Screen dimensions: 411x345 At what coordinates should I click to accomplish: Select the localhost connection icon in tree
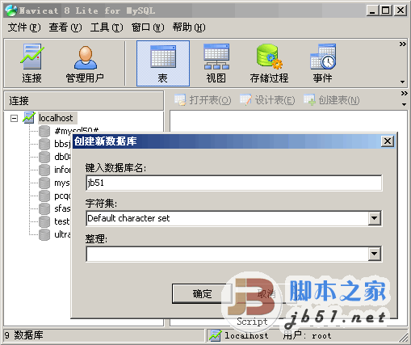[29, 118]
